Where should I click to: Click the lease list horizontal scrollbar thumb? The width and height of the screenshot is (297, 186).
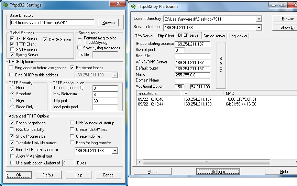click(206, 162)
